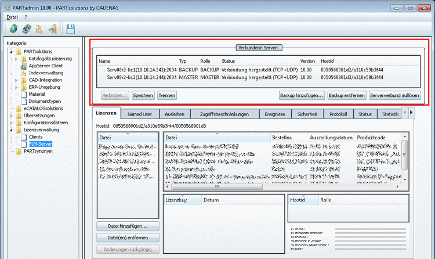Expand the Katalogaktualisierung node
The width and height of the screenshot is (435, 259).
pyautogui.click(x=16, y=59)
